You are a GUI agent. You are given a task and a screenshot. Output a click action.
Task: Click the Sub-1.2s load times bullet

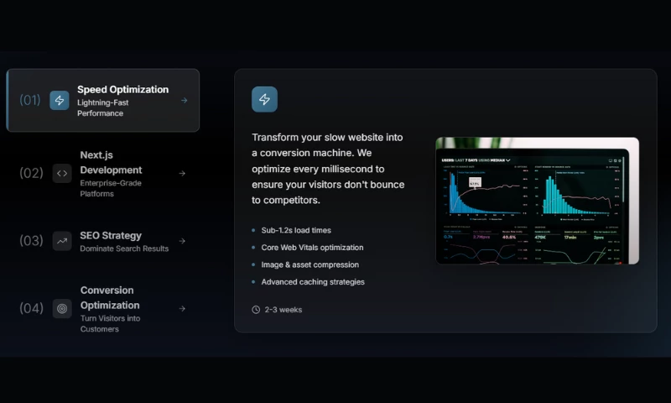click(x=296, y=230)
